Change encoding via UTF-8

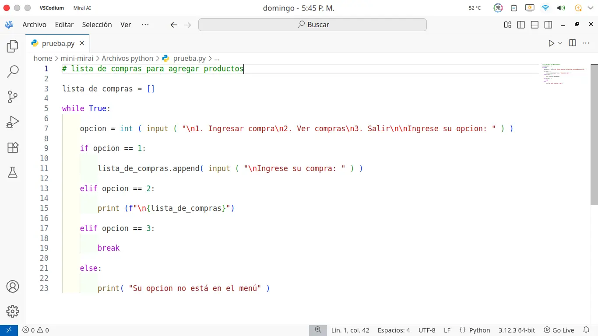(x=427, y=330)
